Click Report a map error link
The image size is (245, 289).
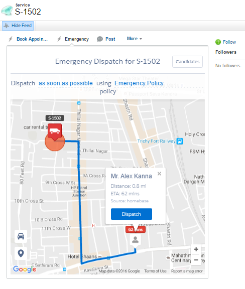pos(187,271)
